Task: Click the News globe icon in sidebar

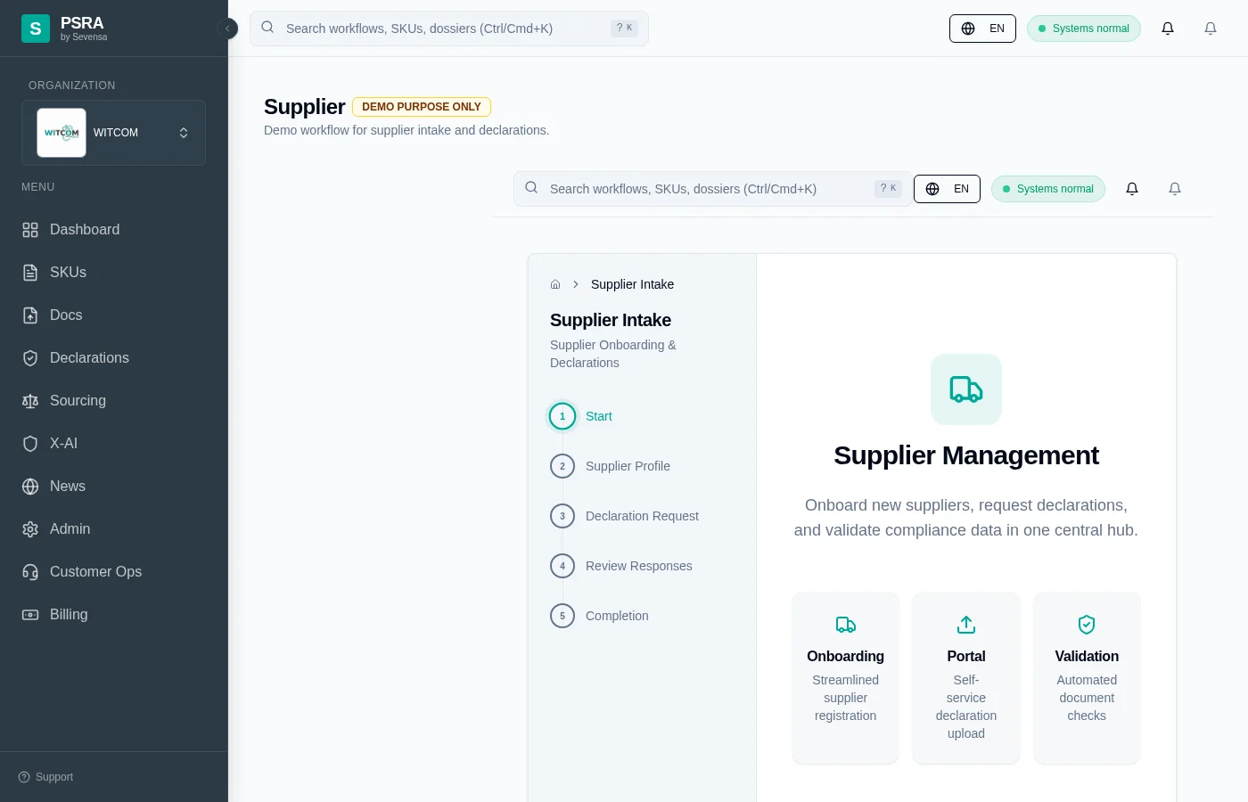Action: click(x=30, y=487)
